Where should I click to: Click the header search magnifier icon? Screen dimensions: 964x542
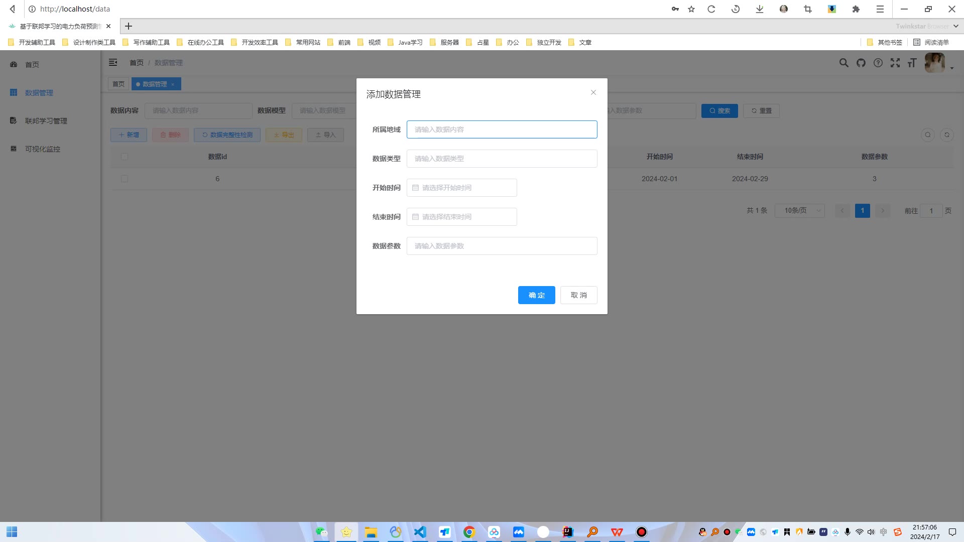pyautogui.click(x=843, y=63)
